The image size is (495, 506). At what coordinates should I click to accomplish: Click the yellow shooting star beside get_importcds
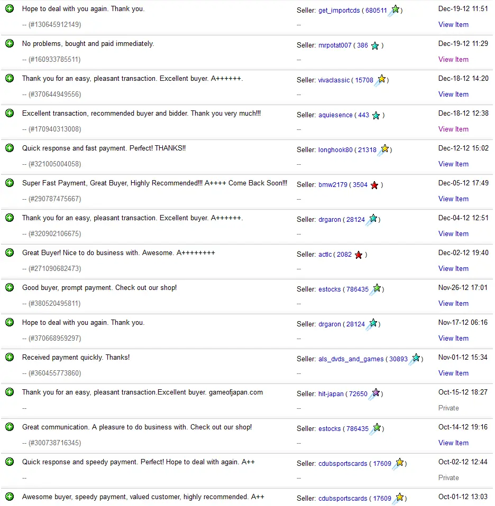tap(394, 11)
